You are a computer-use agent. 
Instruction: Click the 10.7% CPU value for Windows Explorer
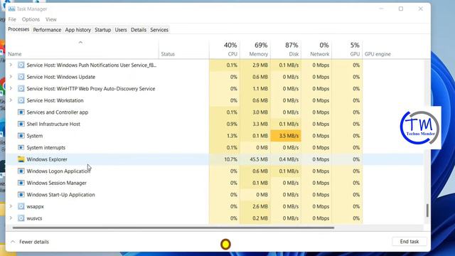point(230,159)
